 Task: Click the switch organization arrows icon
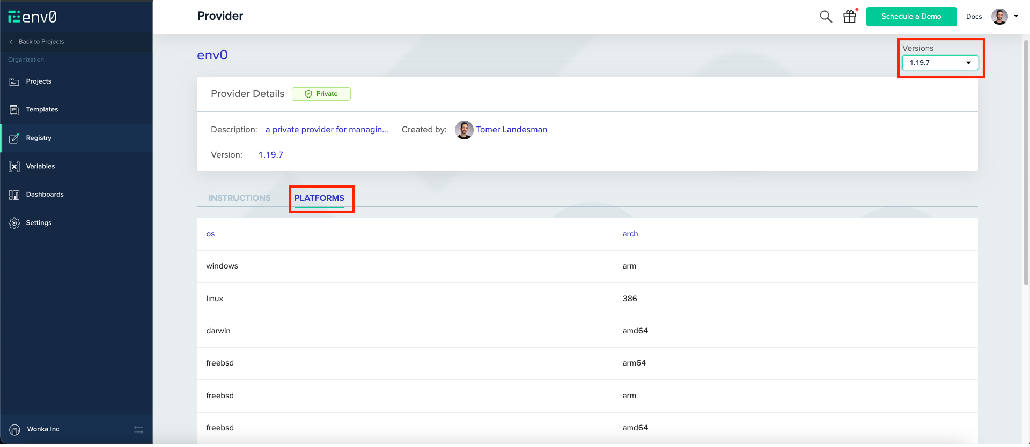coord(138,430)
